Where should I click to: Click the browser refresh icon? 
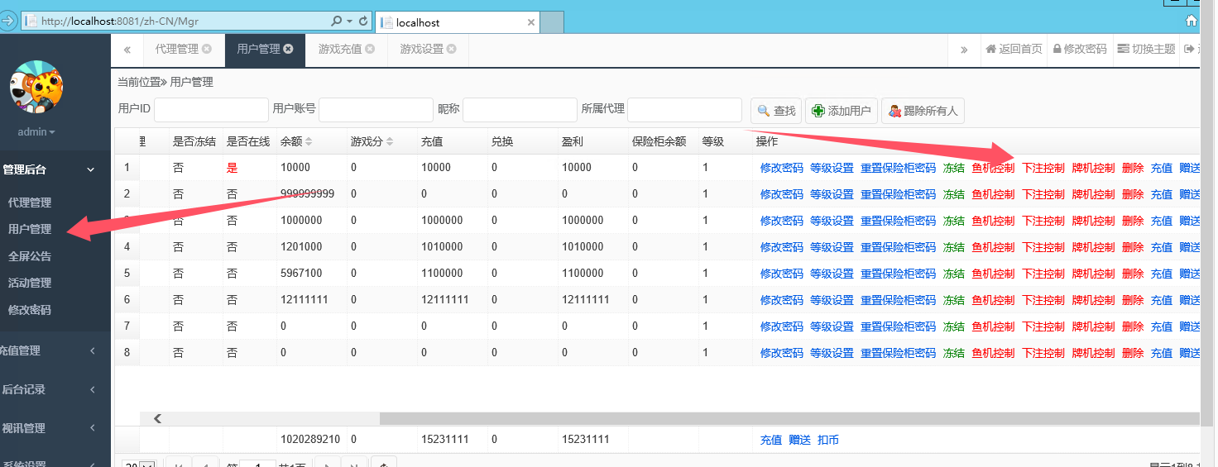coord(363,21)
